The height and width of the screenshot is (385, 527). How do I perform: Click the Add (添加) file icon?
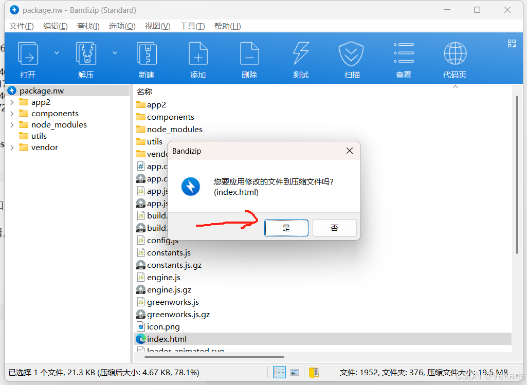pos(198,53)
